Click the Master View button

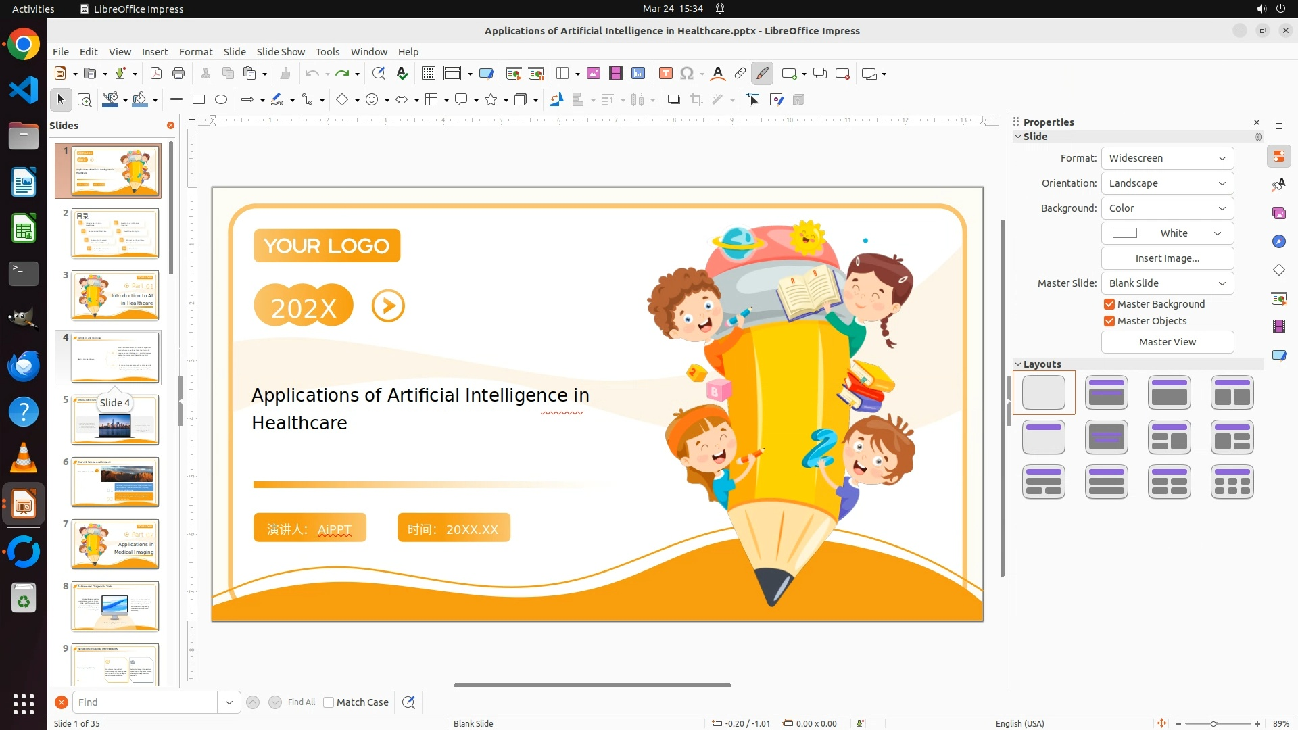coord(1167,342)
